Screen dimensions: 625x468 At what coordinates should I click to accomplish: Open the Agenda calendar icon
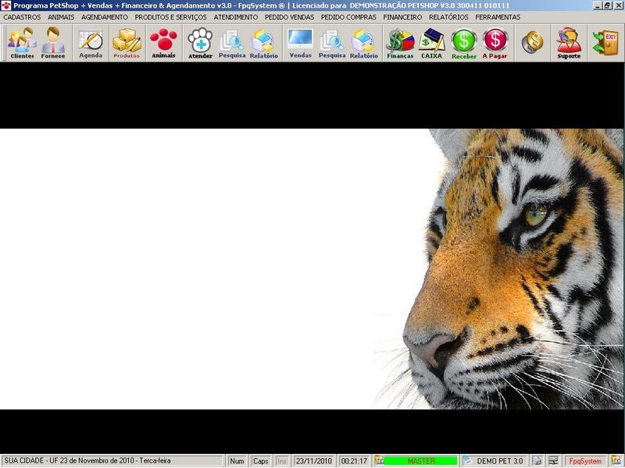91,43
